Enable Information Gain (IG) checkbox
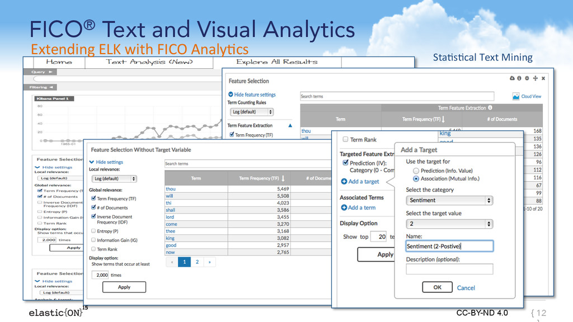 (93, 240)
